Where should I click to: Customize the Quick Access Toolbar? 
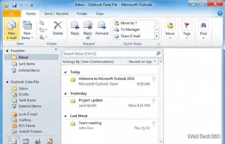coord(32,6)
